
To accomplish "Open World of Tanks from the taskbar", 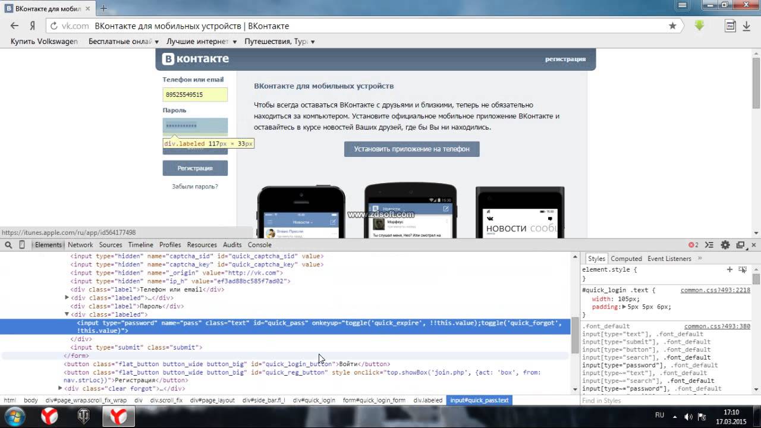I will pos(84,416).
